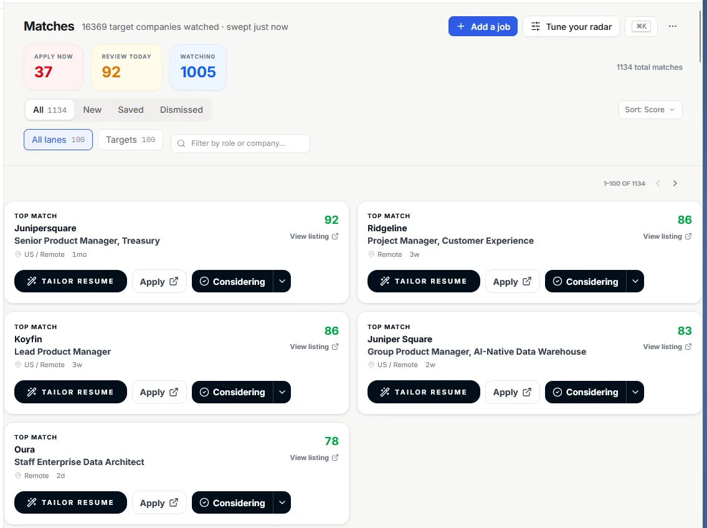Click Staff Enterprise Data Architect title
Viewport: 707px width, 528px height.
click(x=79, y=462)
